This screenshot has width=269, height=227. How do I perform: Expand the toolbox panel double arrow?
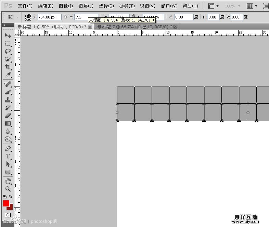[x=4, y=25]
